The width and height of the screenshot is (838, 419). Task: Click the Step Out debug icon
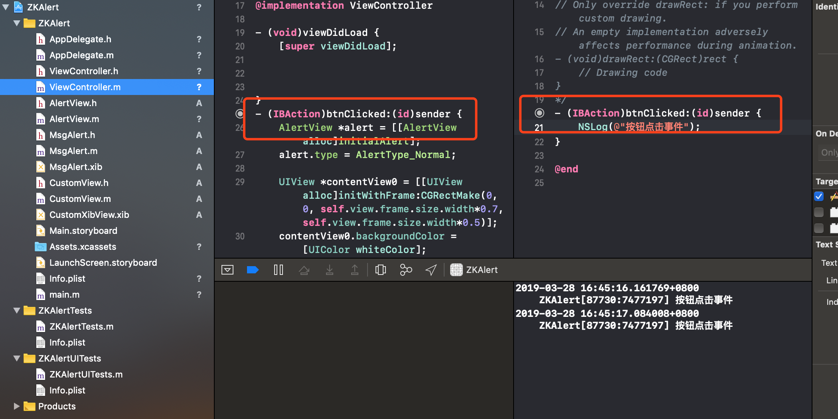355,270
